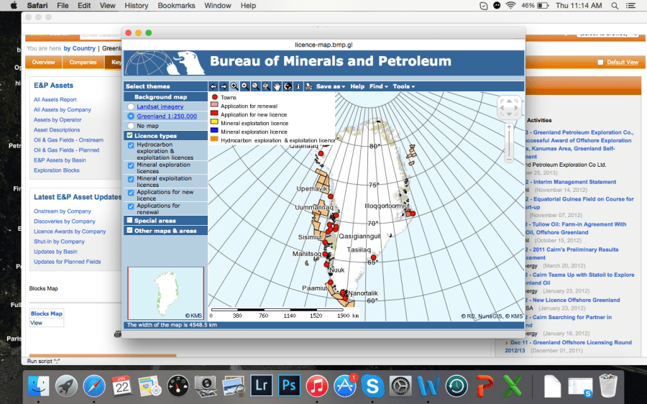
Task: Collapse the Background map section header
Action: click(x=165, y=97)
